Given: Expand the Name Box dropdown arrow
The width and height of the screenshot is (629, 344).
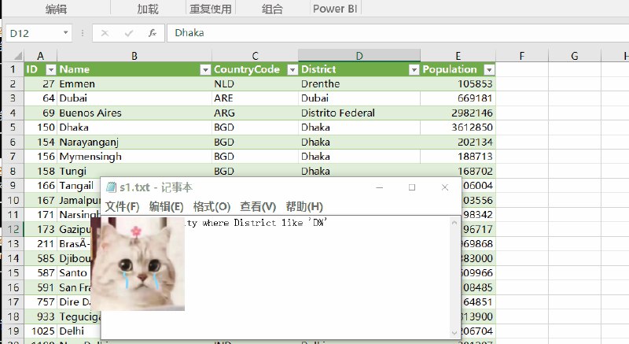Looking at the screenshot, I should [x=65, y=32].
